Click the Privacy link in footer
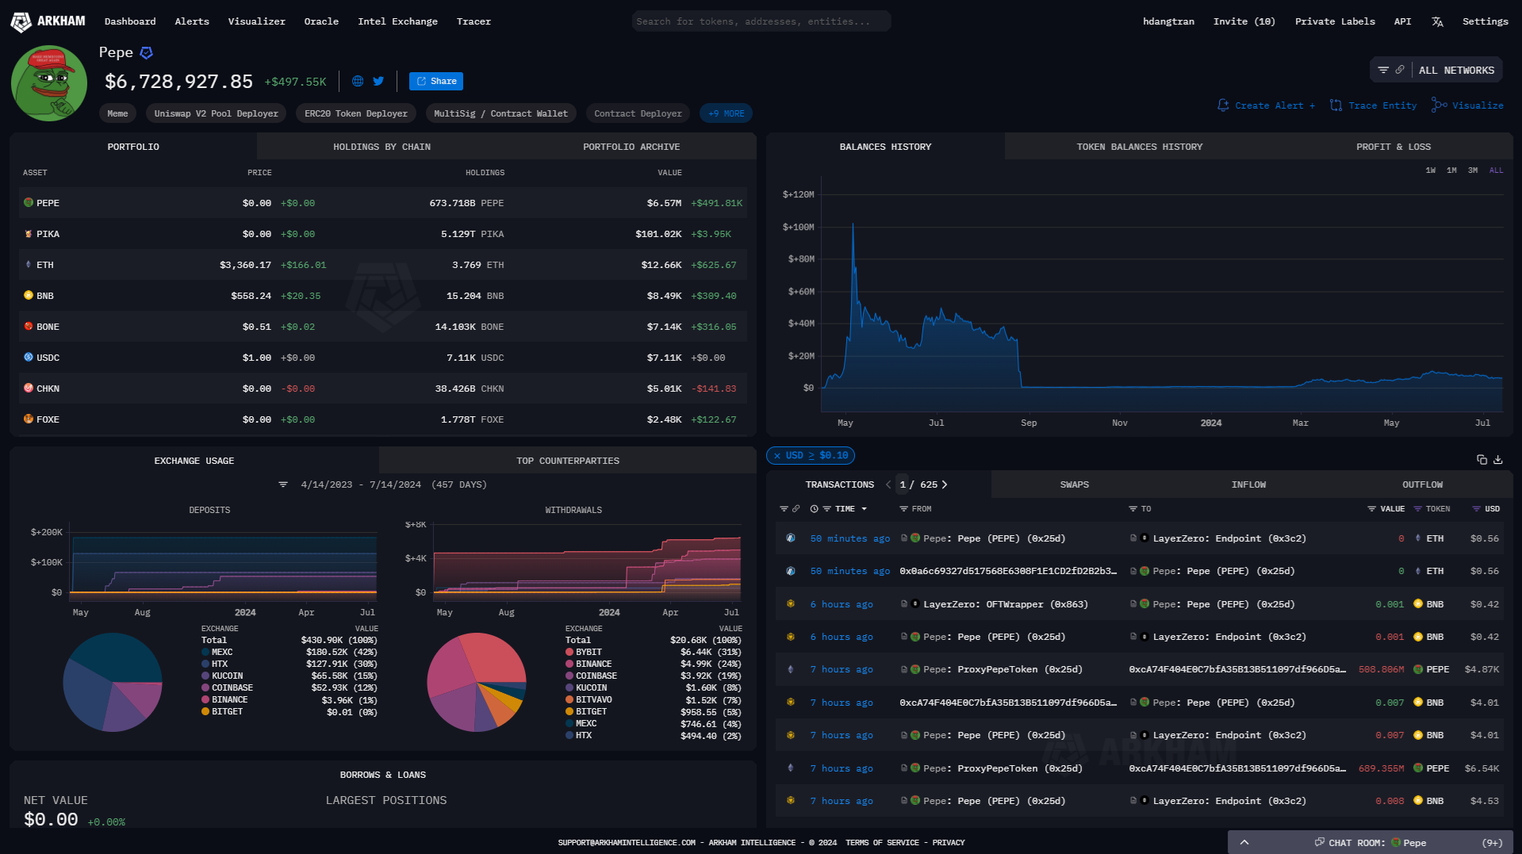Image resolution: width=1522 pixels, height=854 pixels. click(949, 843)
